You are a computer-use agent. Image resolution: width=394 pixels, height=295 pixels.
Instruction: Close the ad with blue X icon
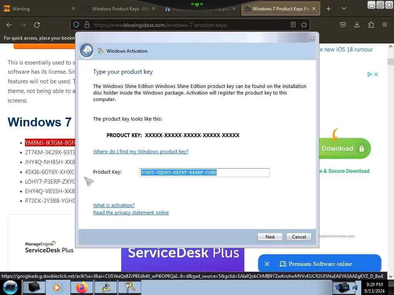pos(376,74)
